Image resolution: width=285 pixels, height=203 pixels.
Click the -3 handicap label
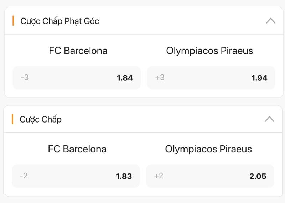pos(25,78)
